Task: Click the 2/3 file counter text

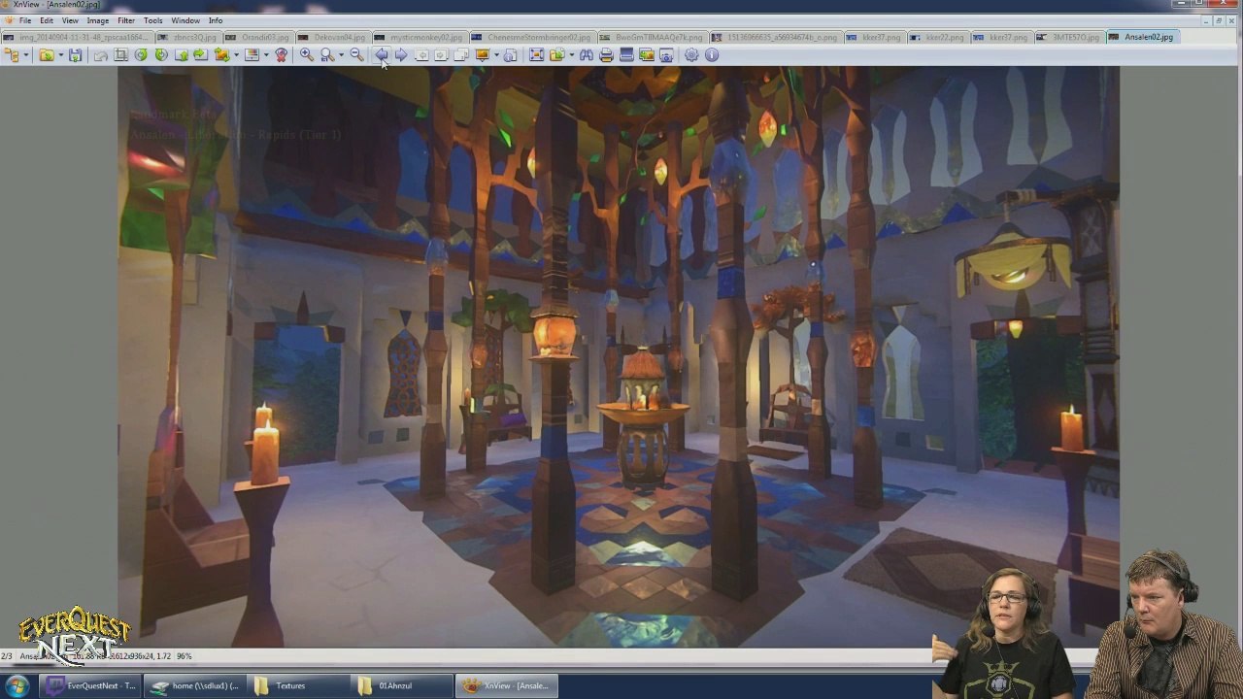Action: [x=7, y=656]
